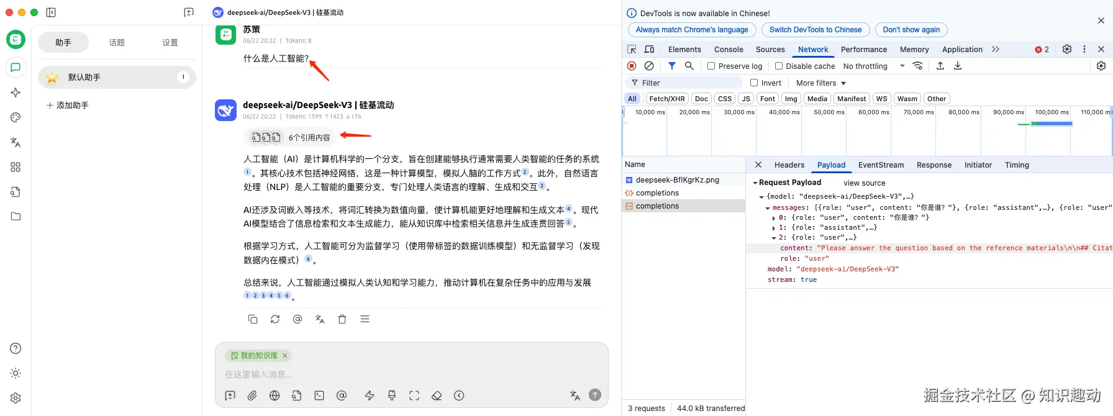This screenshot has width=1113, height=416.
Task: Translate the input text with the translate icon
Action: tap(575, 396)
